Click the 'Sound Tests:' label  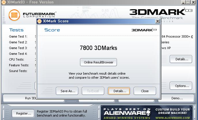(x=18, y=71)
